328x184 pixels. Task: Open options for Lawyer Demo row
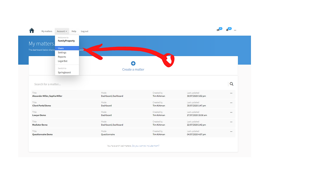coord(231,112)
